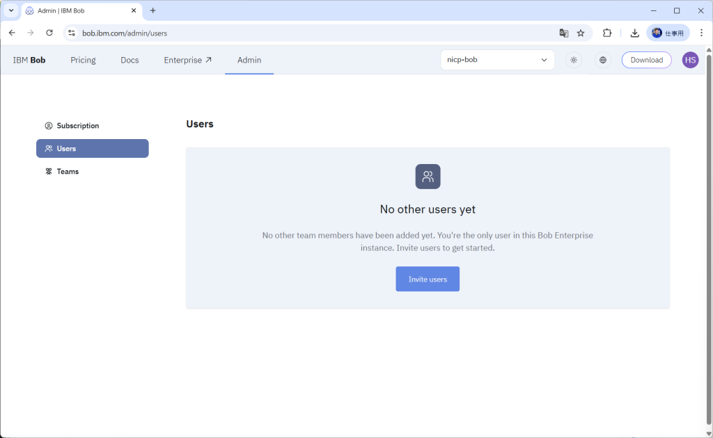Open the Chrome three-dot menu
Viewport: 713px width, 438px height.
click(702, 33)
